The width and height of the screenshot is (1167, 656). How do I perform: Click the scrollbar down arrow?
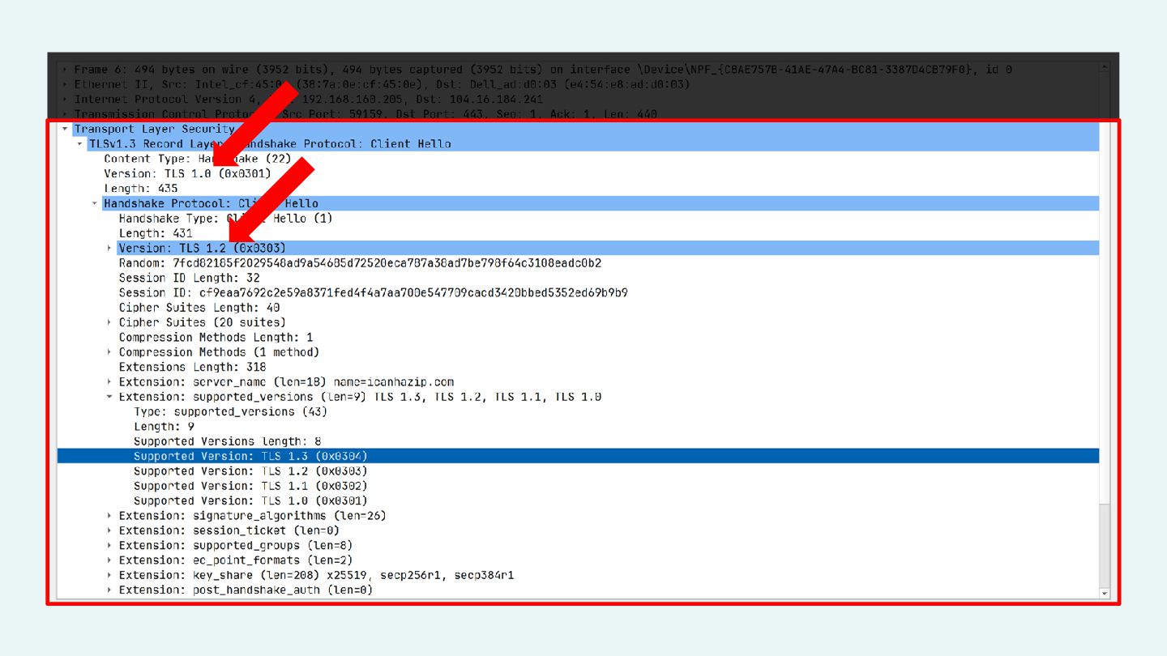click(x=1105, y=594)
